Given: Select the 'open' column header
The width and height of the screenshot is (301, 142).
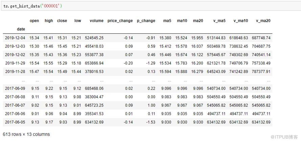Looking at the screenshot, I should (x=34, y=21).
